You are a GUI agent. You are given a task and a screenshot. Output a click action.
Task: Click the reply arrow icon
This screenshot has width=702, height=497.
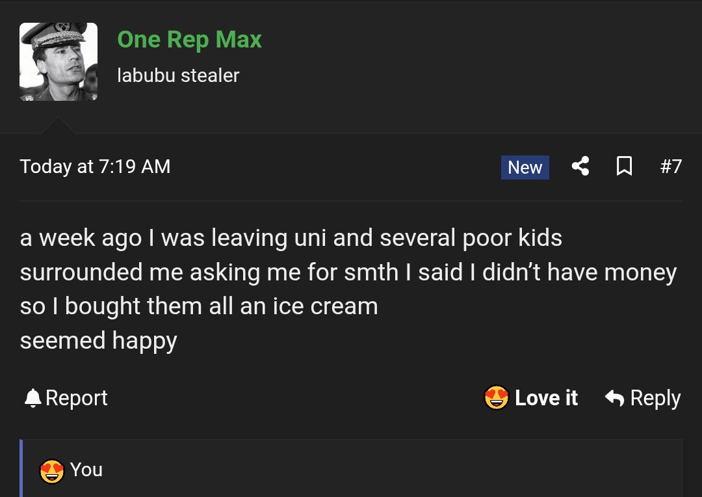point(614,397)
